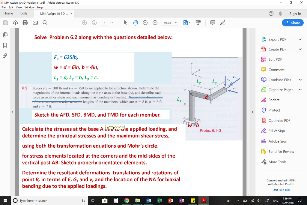Select the Hand tool
307x205 pixels.
click(x=135, y=23)
